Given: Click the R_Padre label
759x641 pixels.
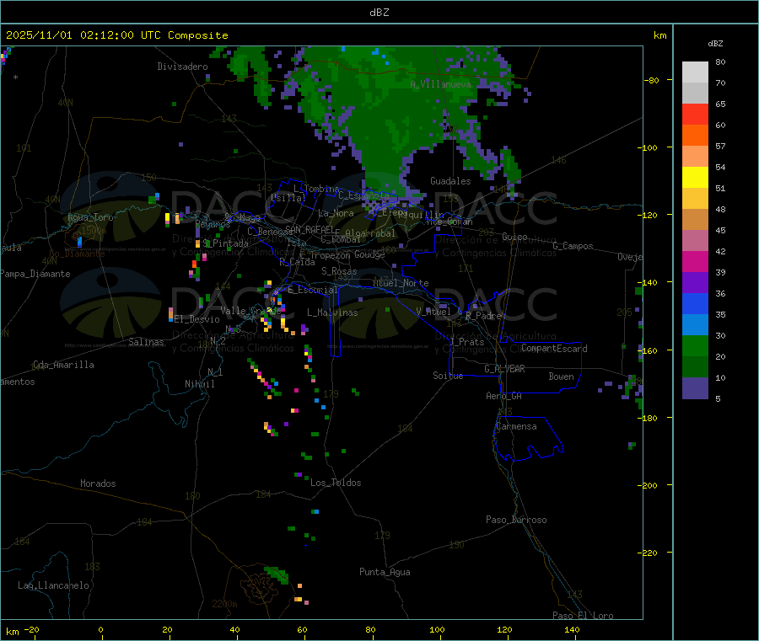Looking at the screenshot, I should (x=483, y=316).
